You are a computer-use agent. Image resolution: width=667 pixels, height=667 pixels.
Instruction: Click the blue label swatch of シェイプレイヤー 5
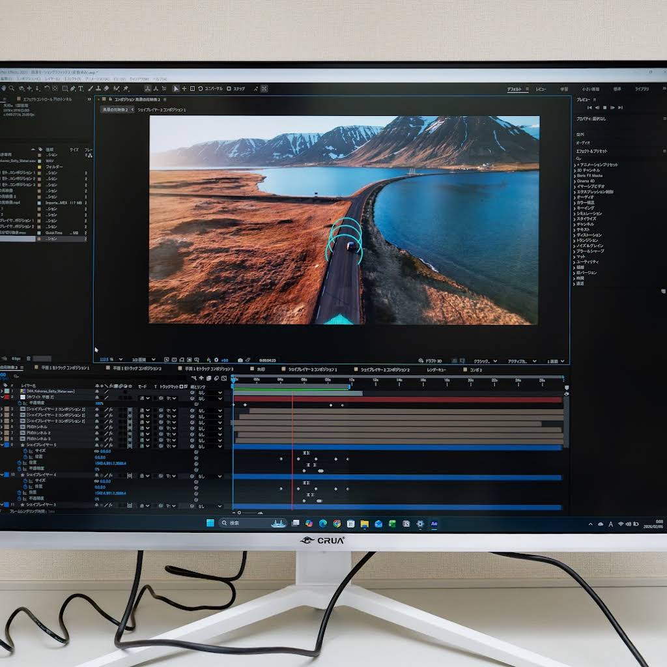(x=7, y=444)
